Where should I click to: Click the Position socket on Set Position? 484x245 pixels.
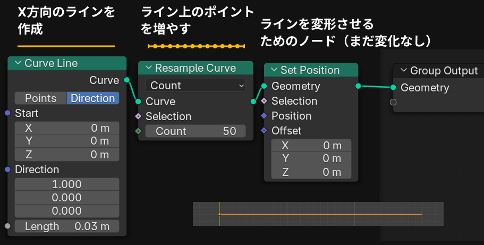click(x=264, y=116)
